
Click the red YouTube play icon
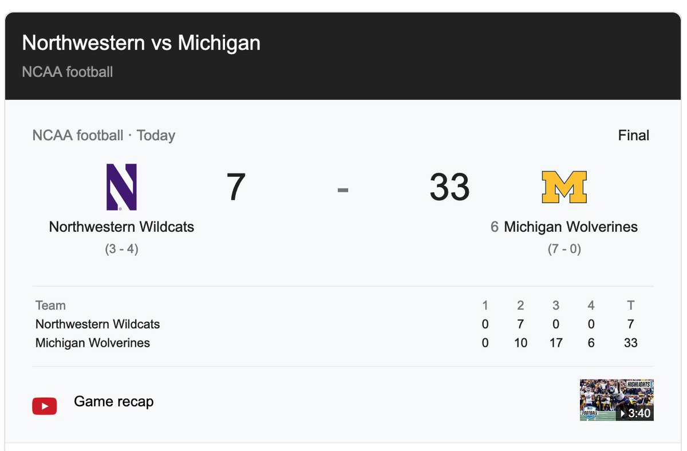coord(45,406)
